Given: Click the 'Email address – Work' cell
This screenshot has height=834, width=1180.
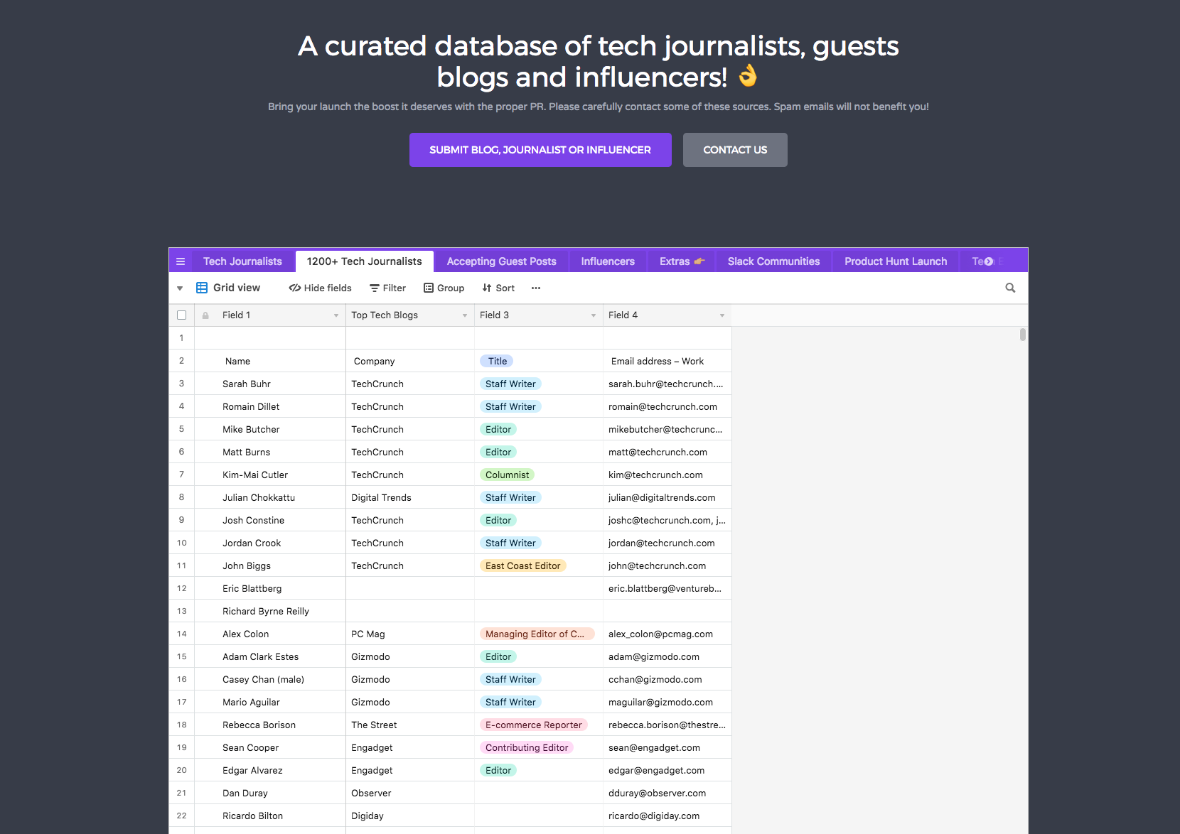Looking at the screenshot, I should click(x=667, y=361).
